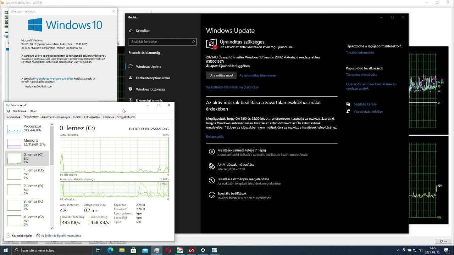The width and height of the screenshot is (454, 255).
Task: Switch to Alkalmazáselőzmények tab
Action: click(x=56, y=117)
